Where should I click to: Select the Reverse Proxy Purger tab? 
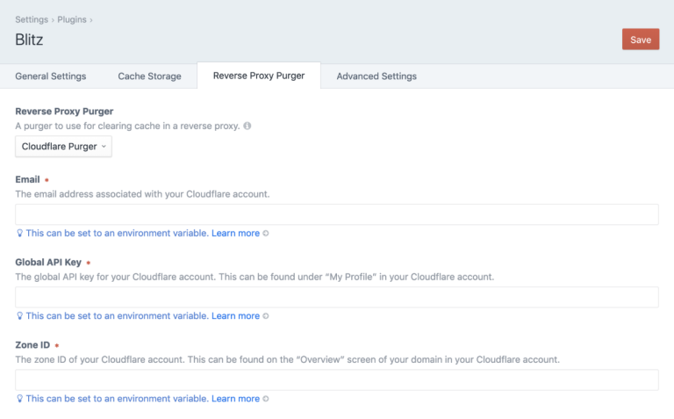259,76
